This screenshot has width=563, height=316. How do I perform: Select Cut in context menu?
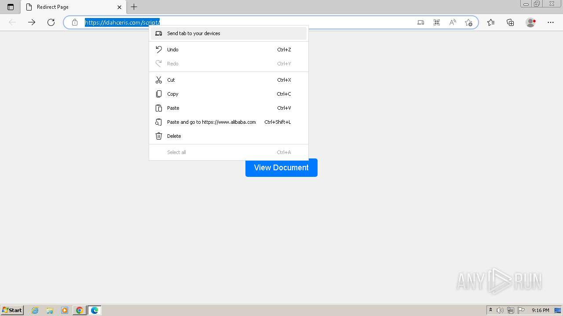pos(229,80)
